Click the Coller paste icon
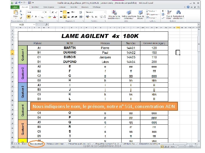Screen dimensions: 205x153 [x=16, y=12]
